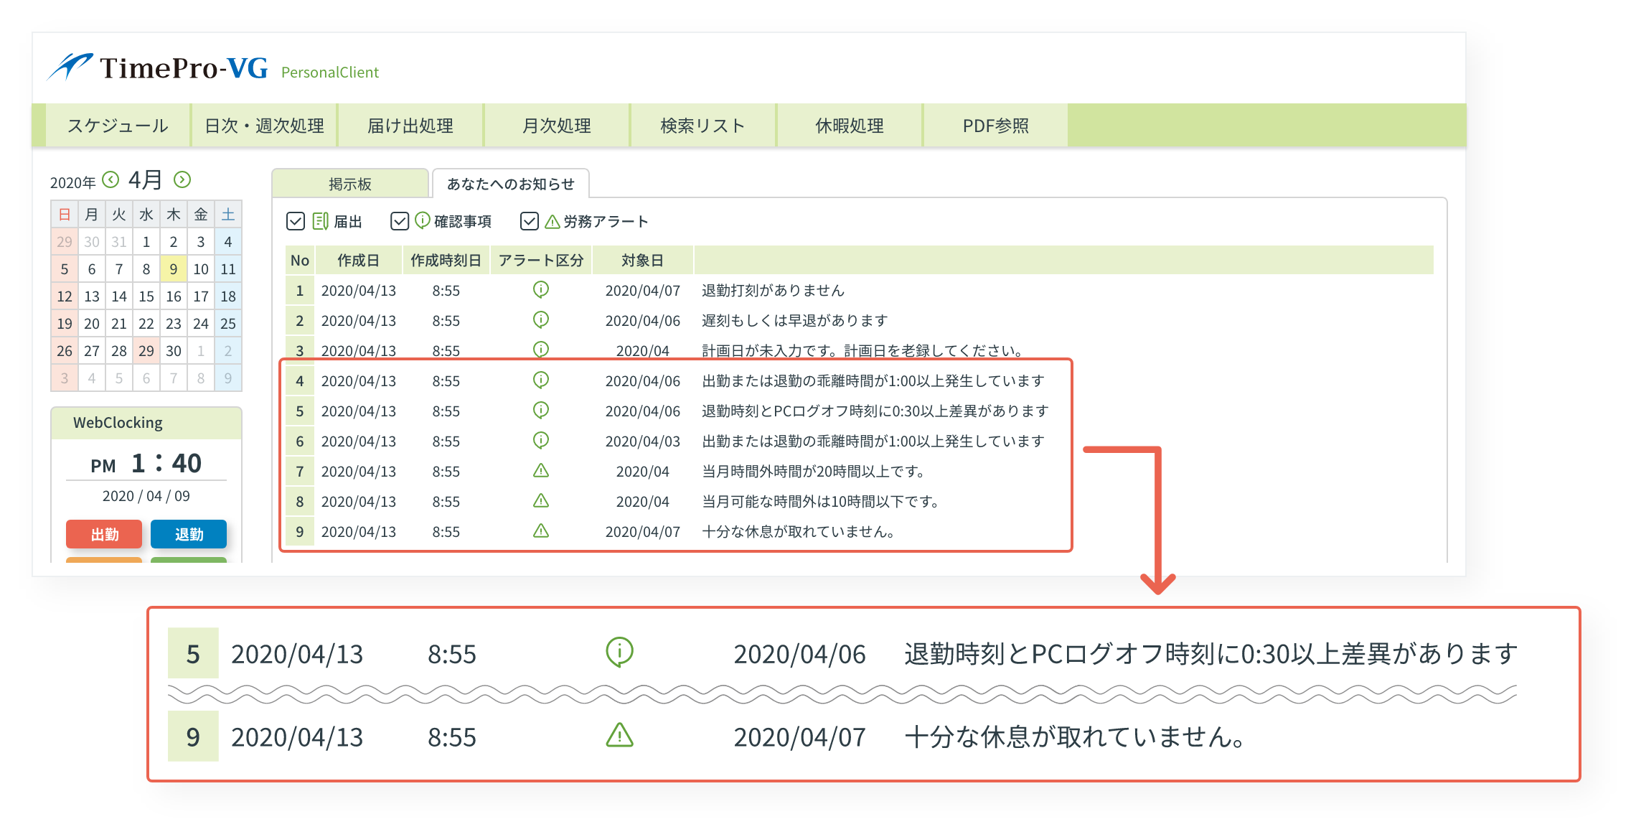Select April 29 in the calendar
The image size is (1636, 837).
[x=146, y=351]
